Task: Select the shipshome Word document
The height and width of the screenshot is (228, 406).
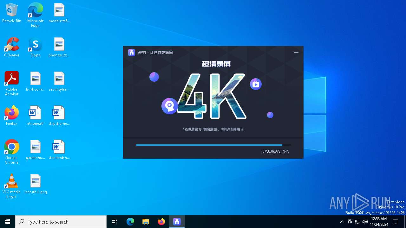Action: (59, 116)
